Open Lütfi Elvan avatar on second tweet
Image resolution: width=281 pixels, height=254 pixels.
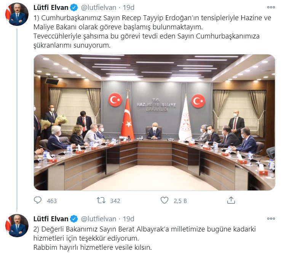17,225
